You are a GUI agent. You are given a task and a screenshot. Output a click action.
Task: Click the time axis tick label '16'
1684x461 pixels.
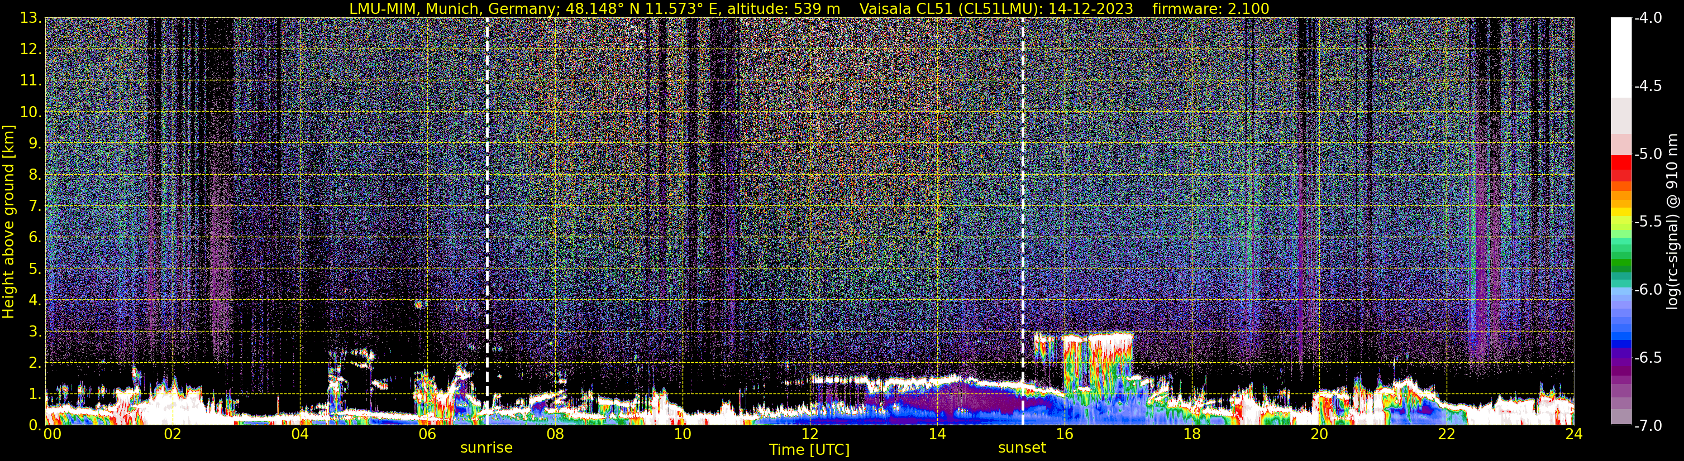[1064, 434]
